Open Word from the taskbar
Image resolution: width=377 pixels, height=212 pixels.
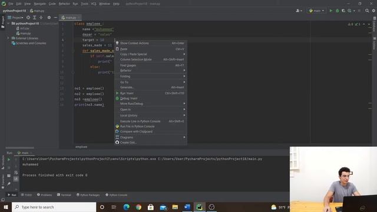(x=187, y=207)
